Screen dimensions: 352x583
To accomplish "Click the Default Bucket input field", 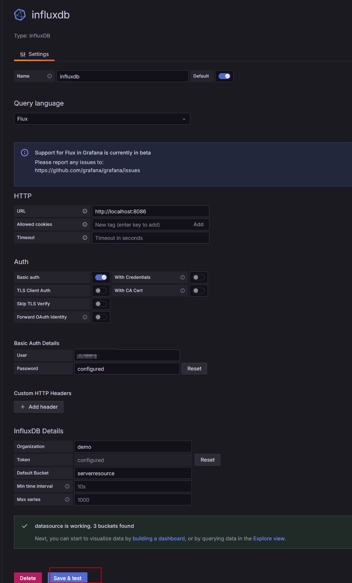I will pyautogui.click(x=133, y=473).
